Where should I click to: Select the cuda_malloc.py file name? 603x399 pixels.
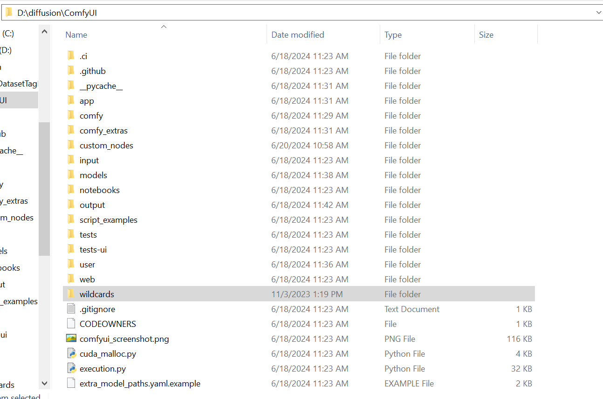click(108, 354)
